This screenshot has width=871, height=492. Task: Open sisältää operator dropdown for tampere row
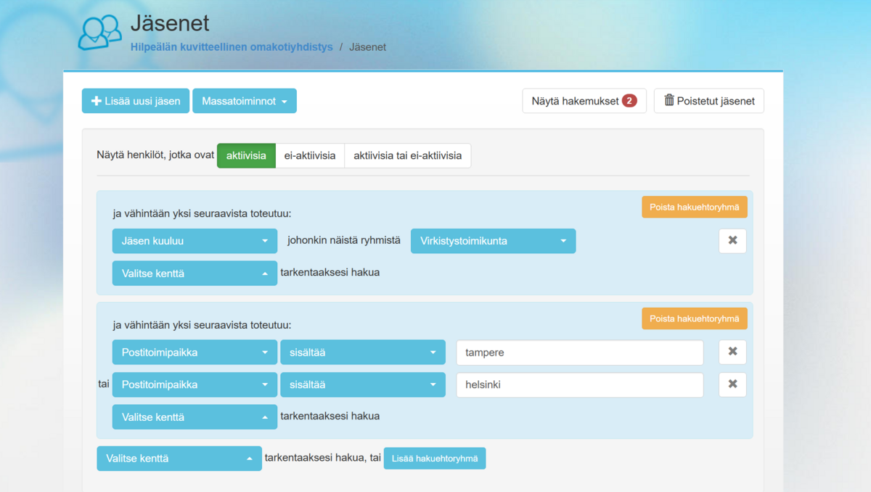362,353
